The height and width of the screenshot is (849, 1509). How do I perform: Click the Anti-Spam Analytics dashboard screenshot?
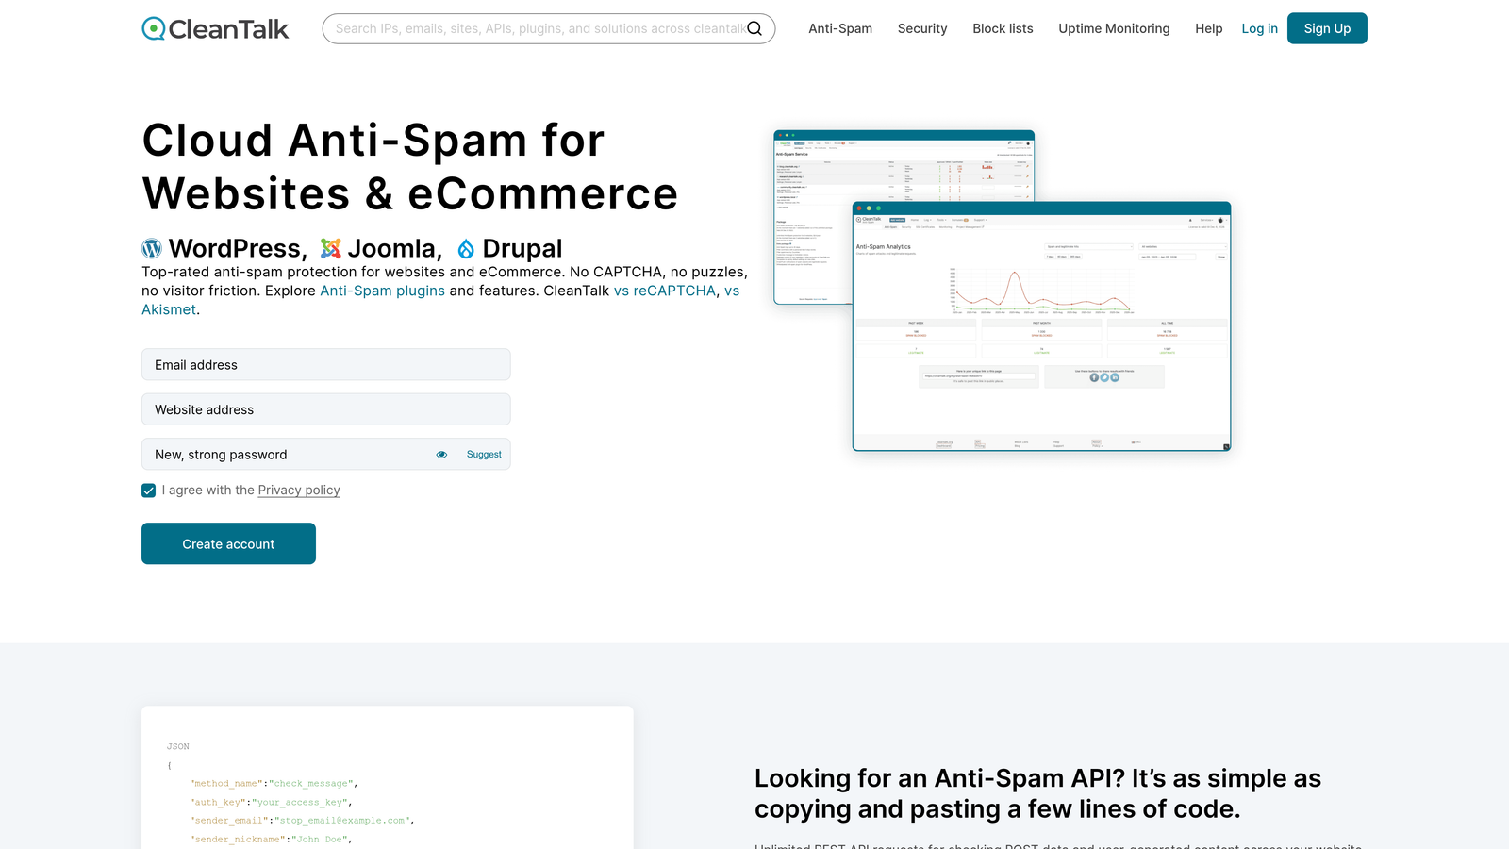(x=1041, y=326)
